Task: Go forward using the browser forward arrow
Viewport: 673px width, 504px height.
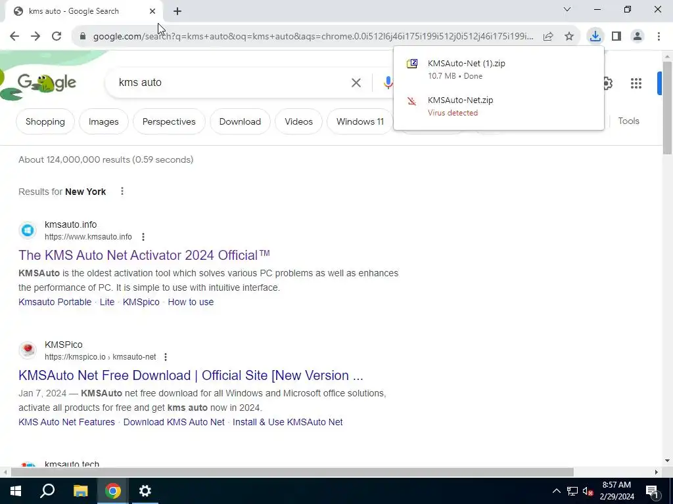Action: click(x=35, y=37)
